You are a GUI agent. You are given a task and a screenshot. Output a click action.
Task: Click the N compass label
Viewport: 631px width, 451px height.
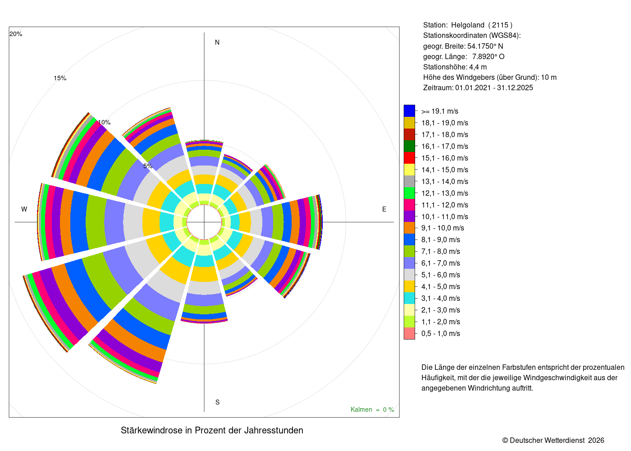click(x=217, y=42)
